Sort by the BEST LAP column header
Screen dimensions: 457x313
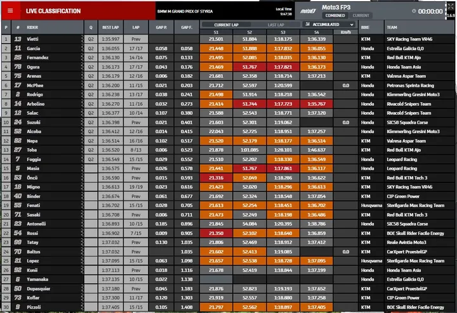coord(110,27)
